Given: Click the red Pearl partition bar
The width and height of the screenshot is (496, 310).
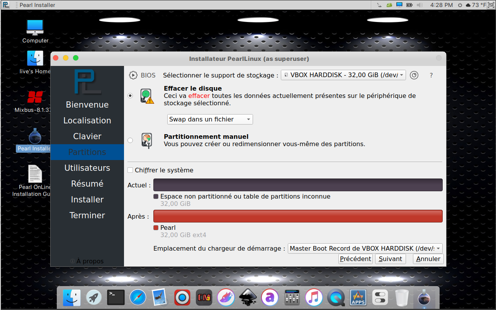Looking at the screenshot, I should point(297,216).
